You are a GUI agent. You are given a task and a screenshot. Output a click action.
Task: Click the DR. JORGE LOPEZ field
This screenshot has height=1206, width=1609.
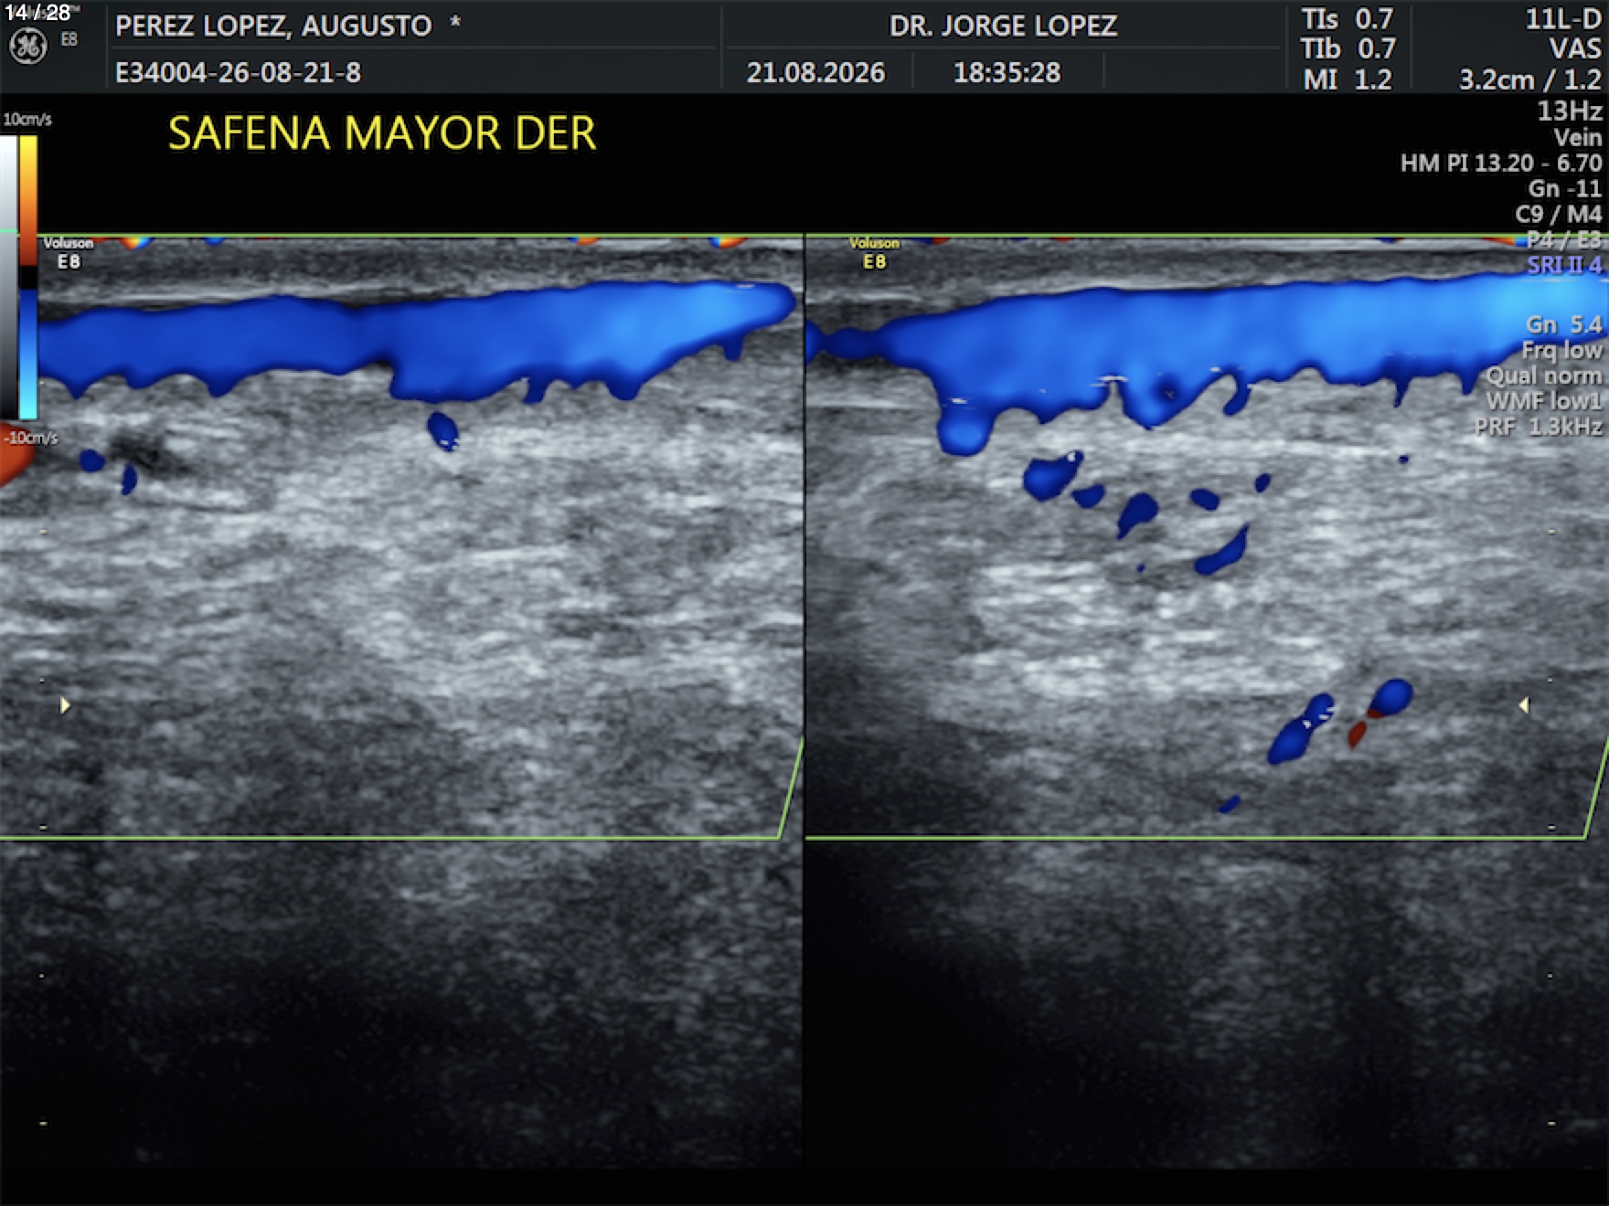[x=1003, y=26]
